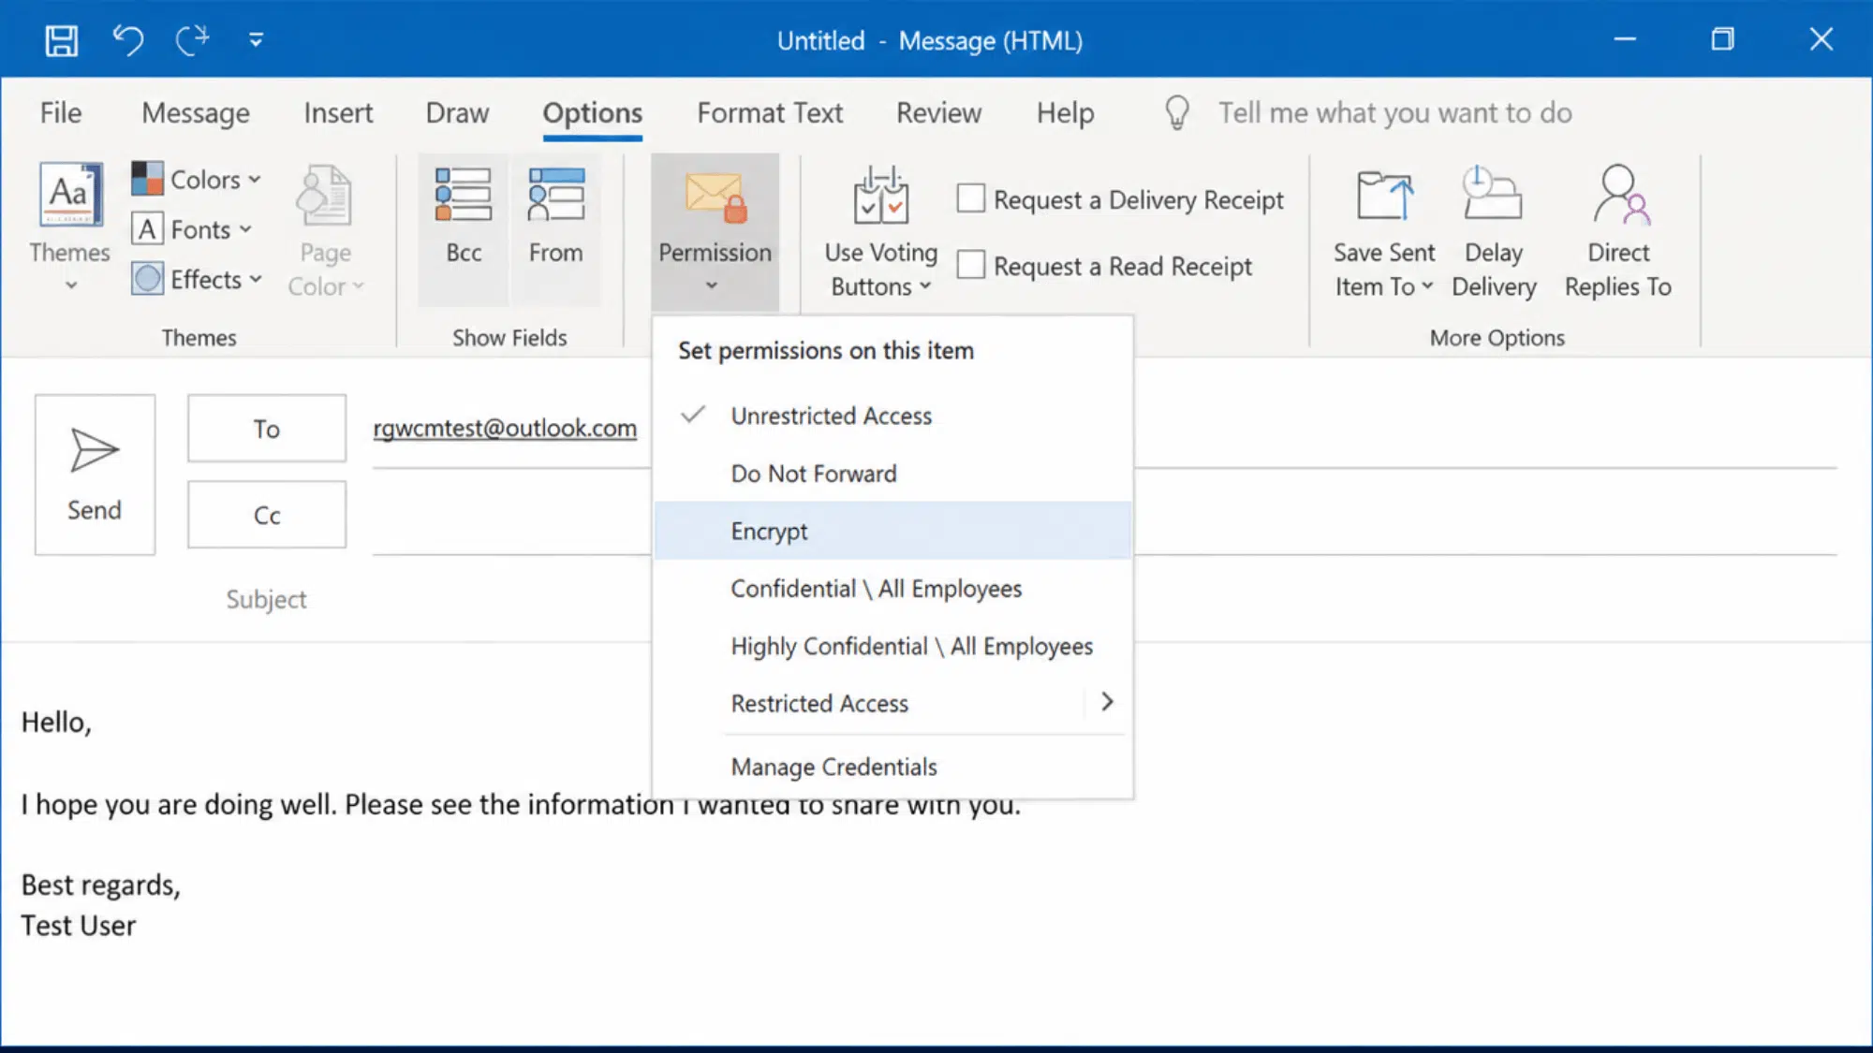Viewport: 1873px width, 1053px height.
Task: Undo the last action
Action: pyautogui.click(x=128, y=40)
